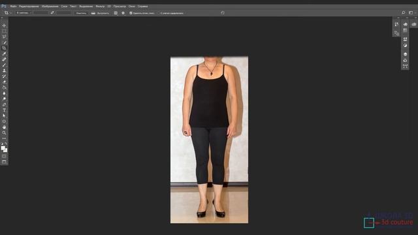Viewport: 418px width, 235px height.
Task: Select the Quick Selection tool
Action: click(x=4, y=42)
